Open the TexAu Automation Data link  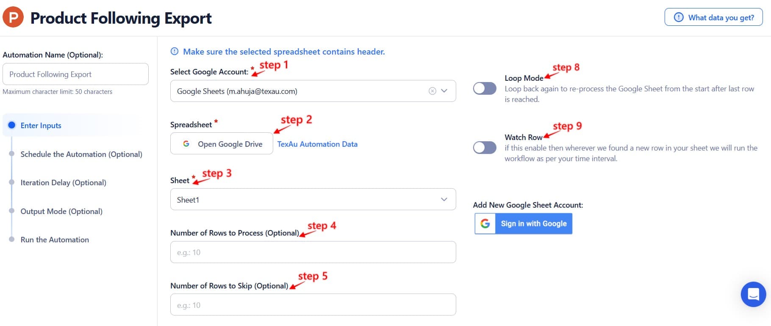(317, 144)
